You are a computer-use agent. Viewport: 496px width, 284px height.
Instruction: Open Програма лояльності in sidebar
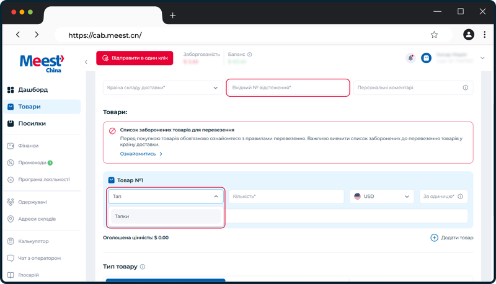(x=44, y=180)
